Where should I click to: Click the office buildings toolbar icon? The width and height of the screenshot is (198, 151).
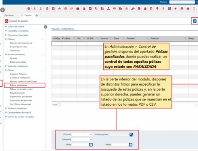tap(102, 9)
